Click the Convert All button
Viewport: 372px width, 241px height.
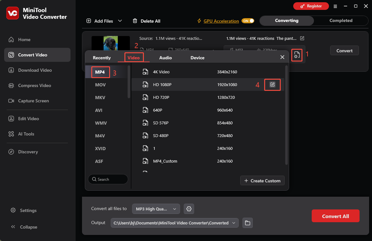click(335, 216)
